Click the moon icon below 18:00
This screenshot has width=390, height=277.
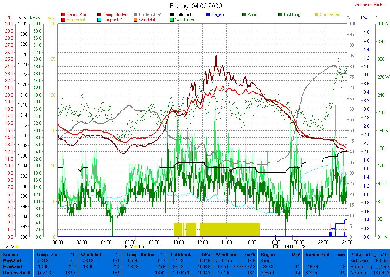[275, 247]
